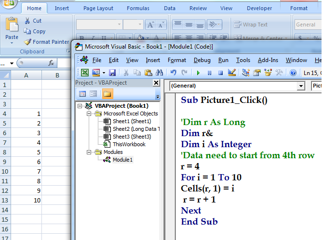Open the Properties Window icon
323x240 pixels.
pyautogui.click(x=257, y=73)
